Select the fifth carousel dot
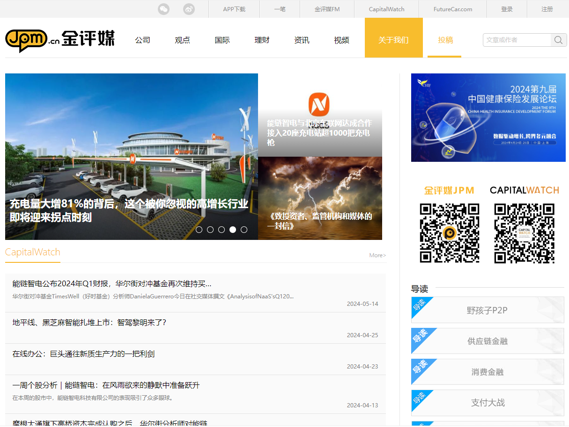The height and width of the screenshot is (427, 569). (x=244, y=230)
